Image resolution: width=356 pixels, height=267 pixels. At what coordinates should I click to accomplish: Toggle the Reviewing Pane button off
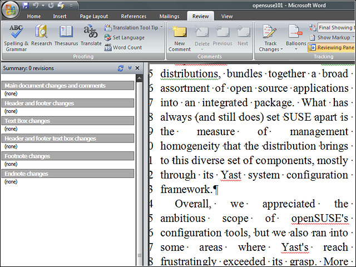(x=332, y=47)
